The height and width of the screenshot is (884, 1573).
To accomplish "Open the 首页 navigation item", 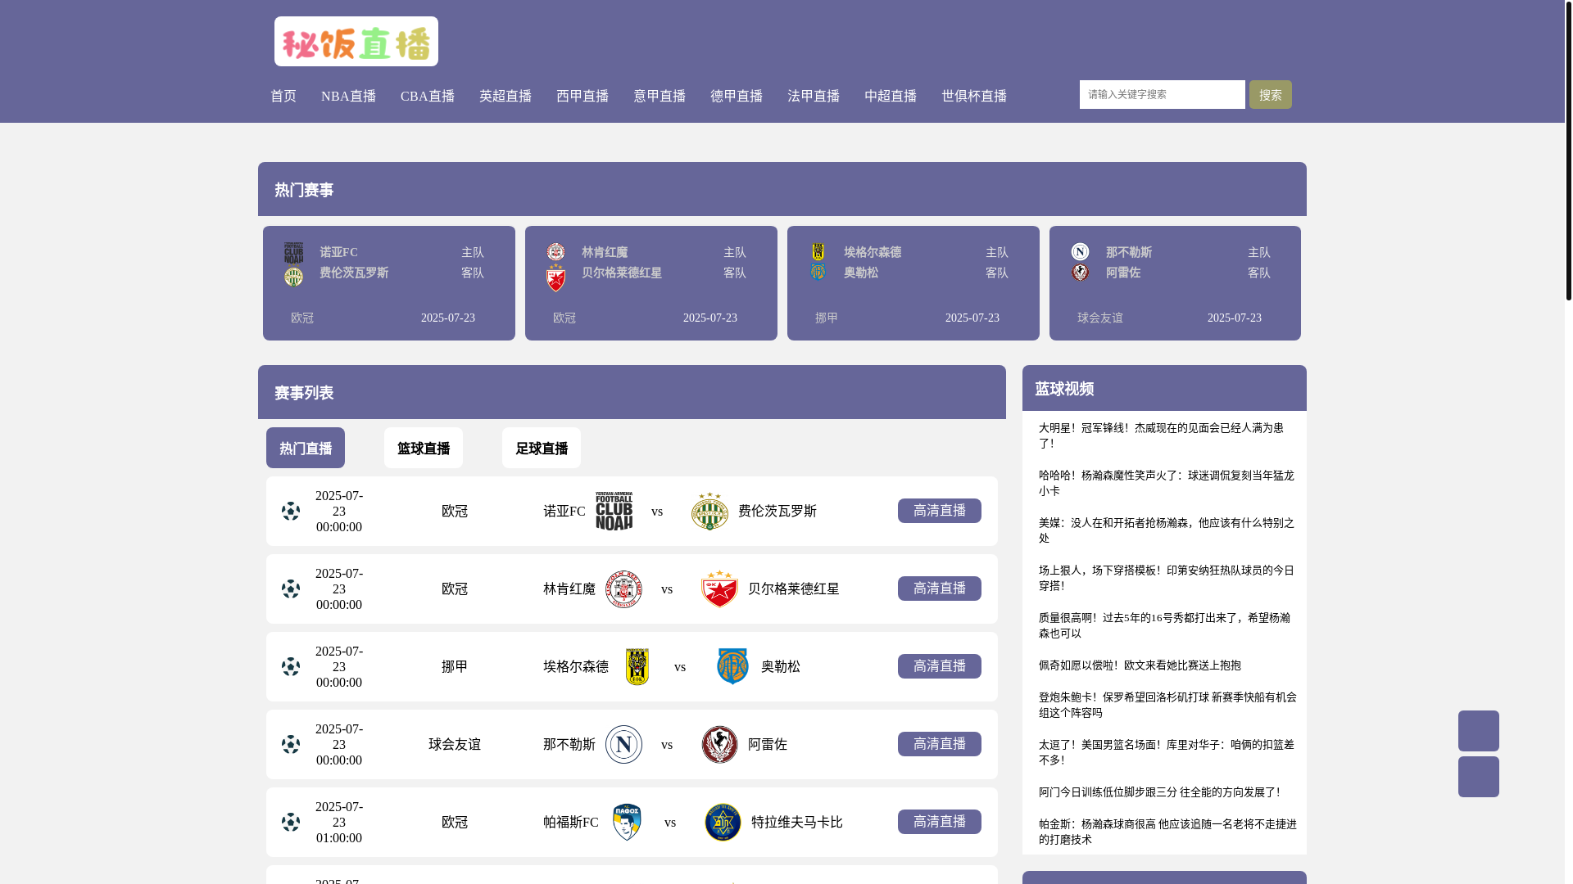I will pyautogui.click(x=283, y=96).
